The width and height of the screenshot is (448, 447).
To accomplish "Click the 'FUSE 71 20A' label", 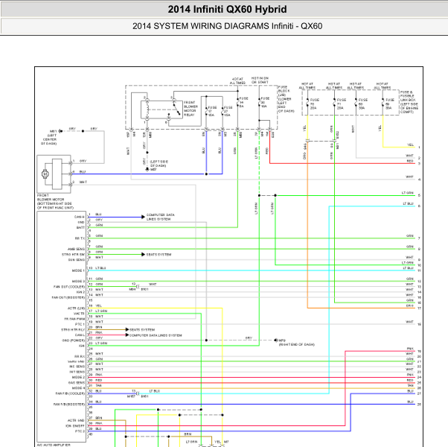I will (x=342, y=104).
